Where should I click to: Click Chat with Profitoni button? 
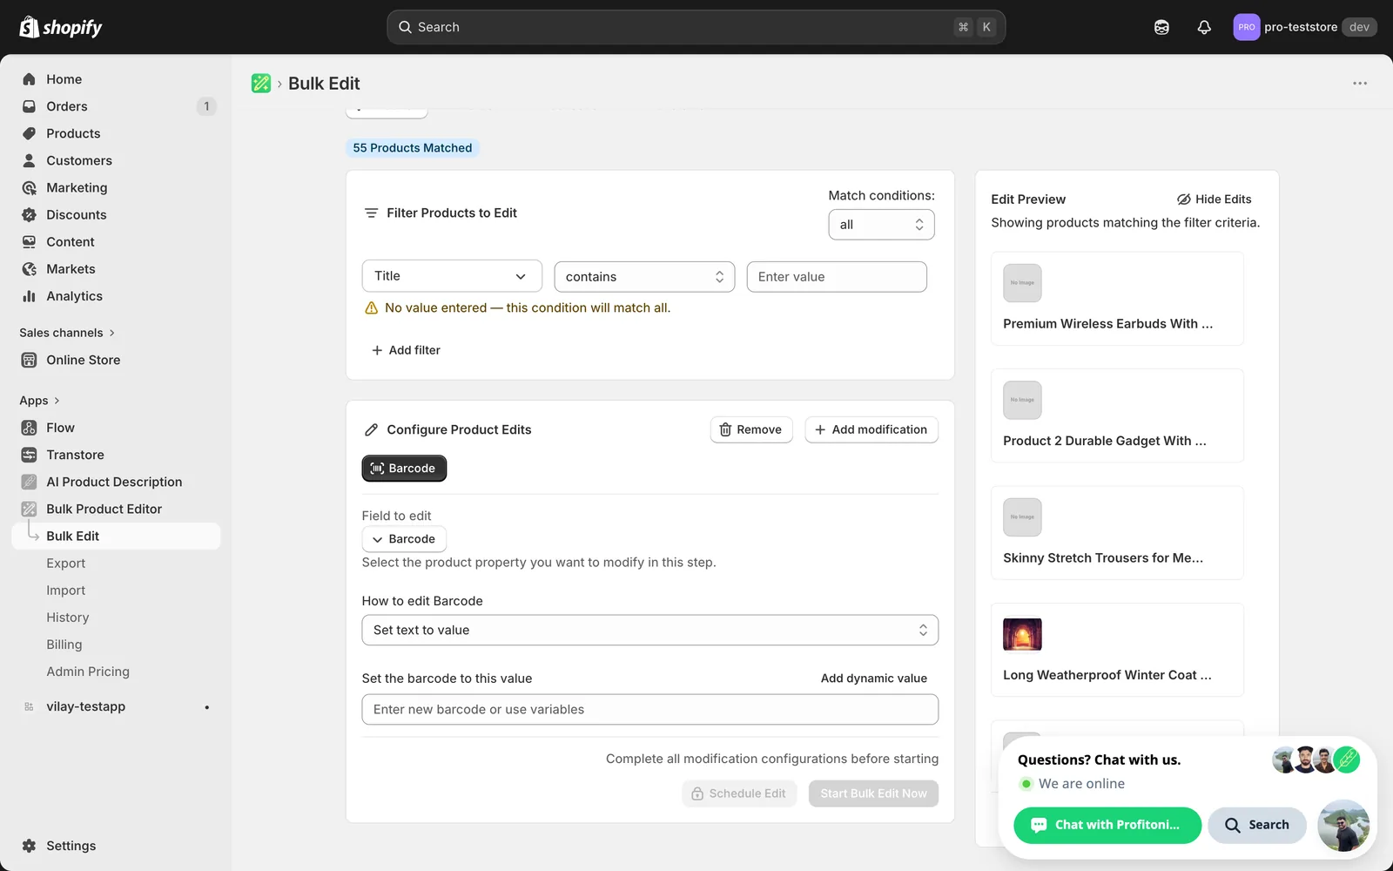1107,825
